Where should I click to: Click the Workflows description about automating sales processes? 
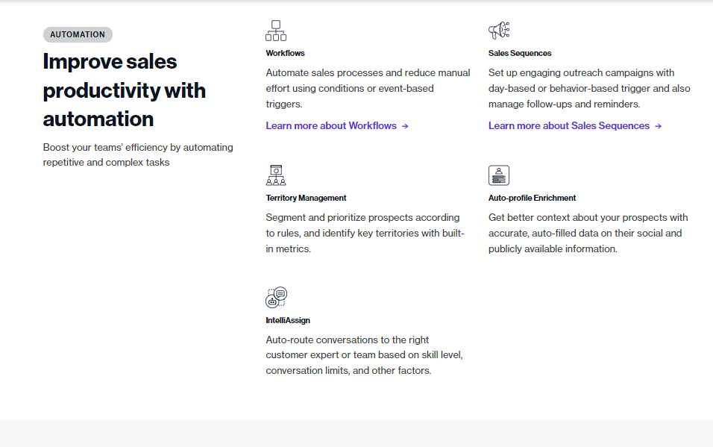point(368,88)
